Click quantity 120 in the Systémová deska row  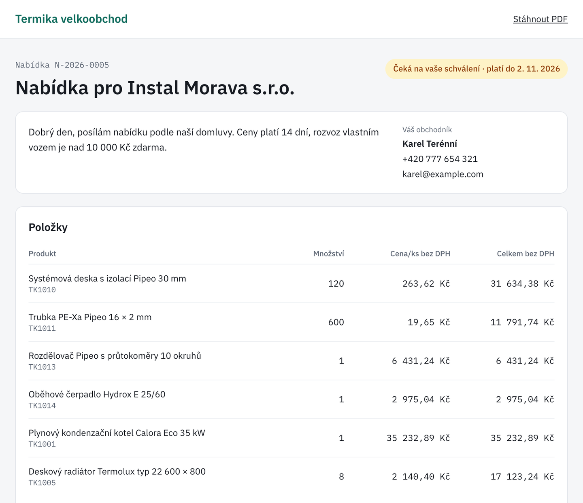[336, 284]
